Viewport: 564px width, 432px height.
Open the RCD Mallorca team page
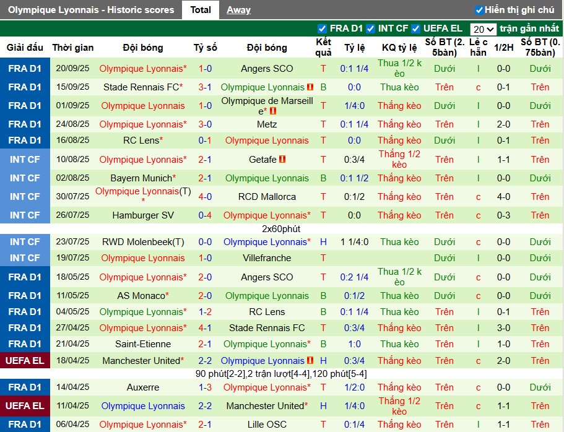(x=267, y=197)
